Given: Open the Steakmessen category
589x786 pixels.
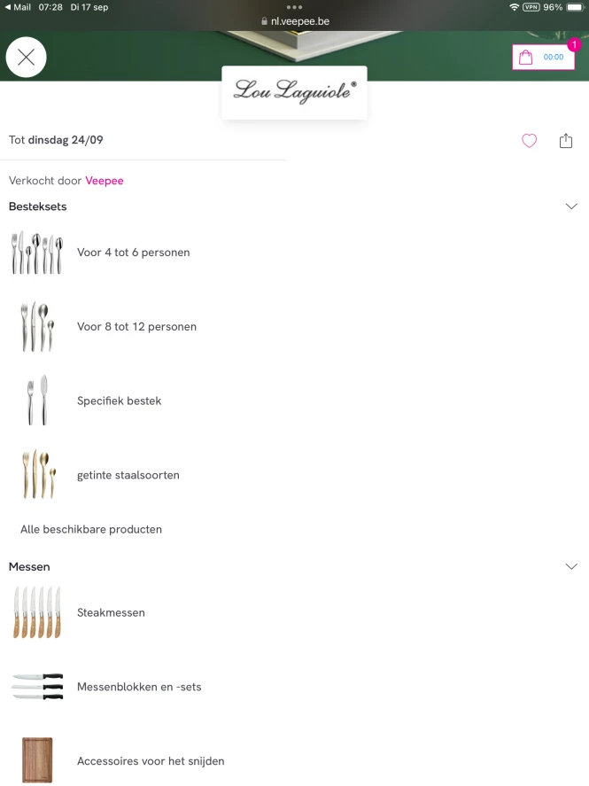Looking at the screenshot, I should (x=111, y=613).
